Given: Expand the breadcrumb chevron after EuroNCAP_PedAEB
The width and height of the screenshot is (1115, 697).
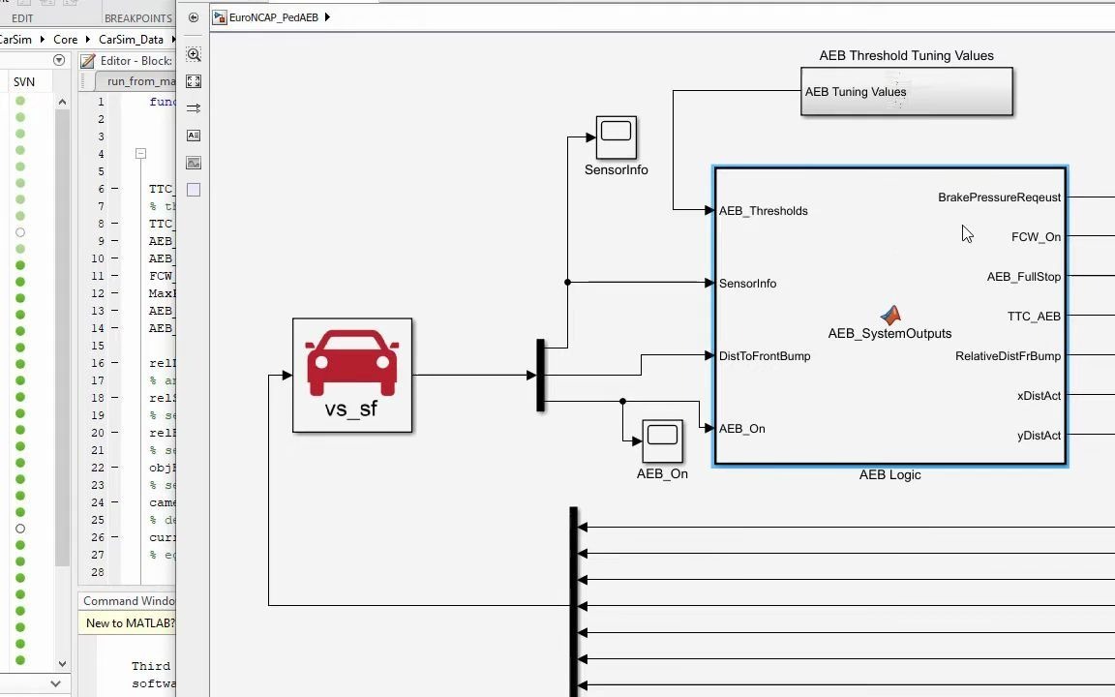Looking at the screenshot, I should 327,16.
